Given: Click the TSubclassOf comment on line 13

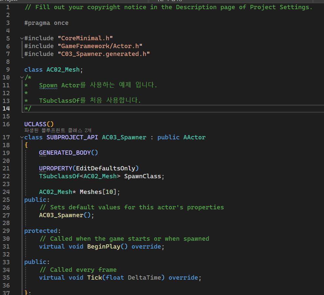Looking at the screenshot, I should tap(90, 101).
